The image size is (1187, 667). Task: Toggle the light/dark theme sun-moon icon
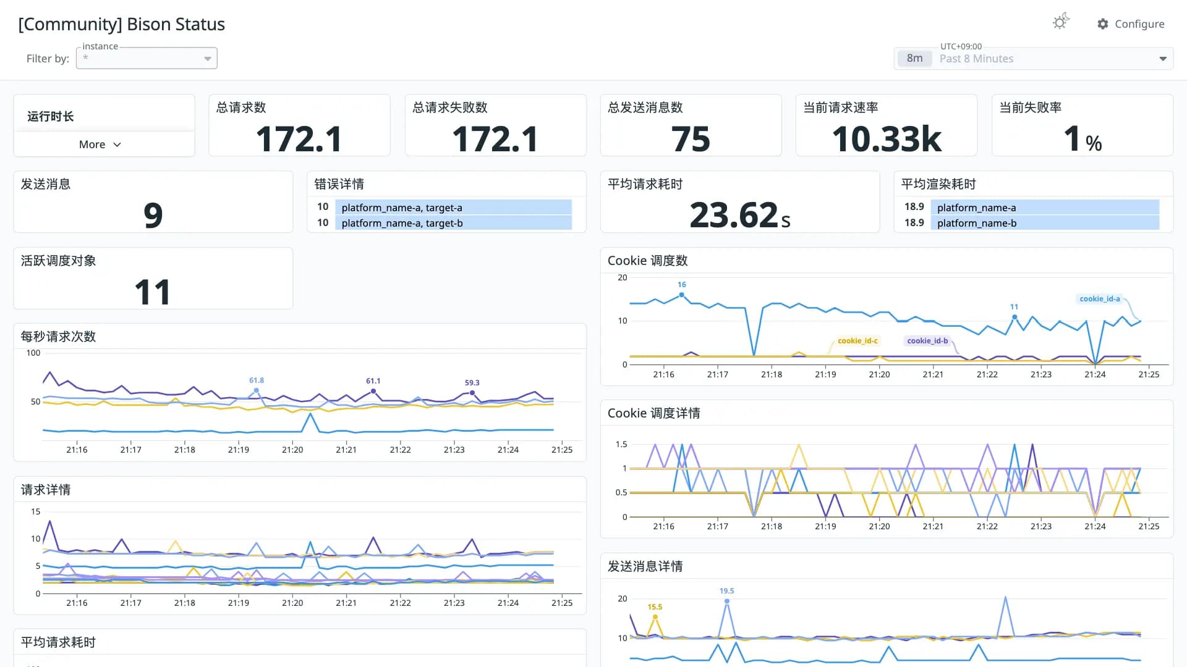coord(1061,22)
